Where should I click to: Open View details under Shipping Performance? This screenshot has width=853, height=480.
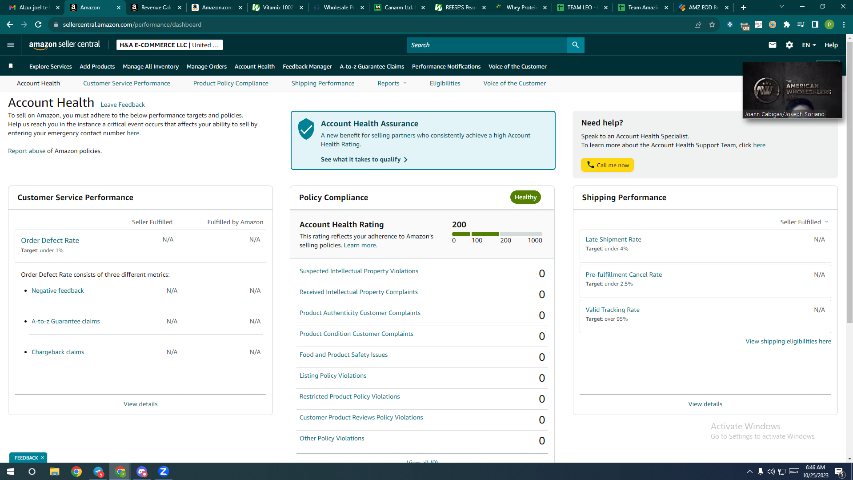click(705, 404)
